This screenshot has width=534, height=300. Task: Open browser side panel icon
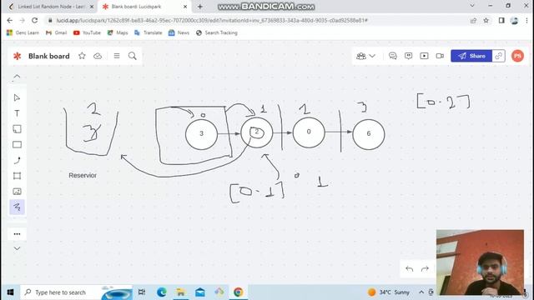coord(501,20)
